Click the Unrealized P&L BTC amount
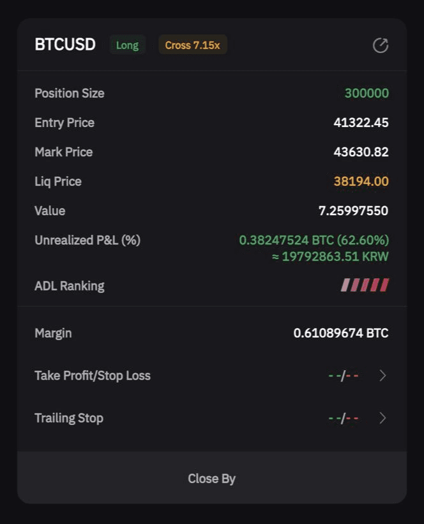 (314, 240)
